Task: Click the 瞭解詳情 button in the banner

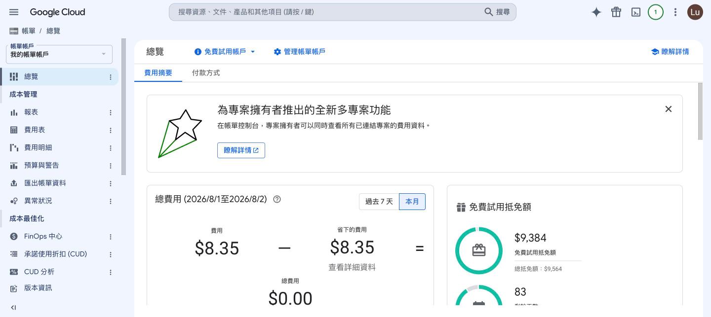Action: click(241, 150)
